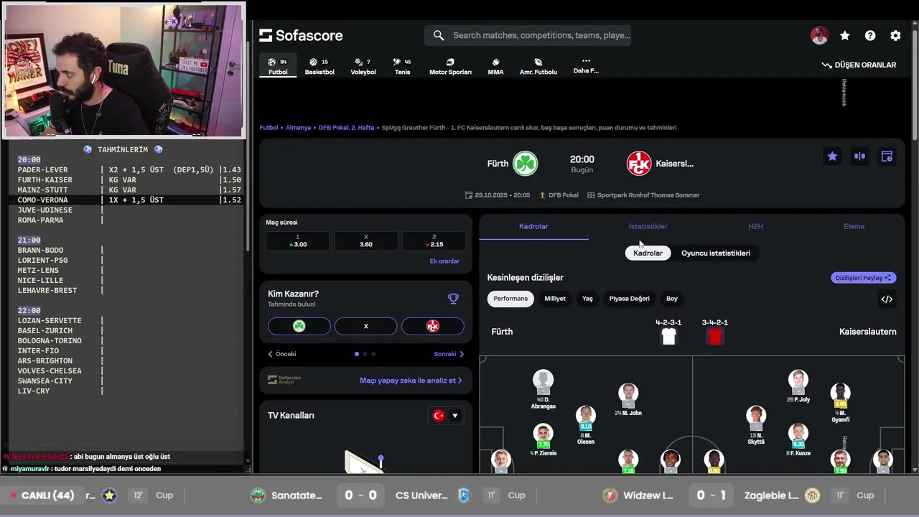The height and width of the screenshot is (517, 919).
Task: Click the compare teams icon in match header
Action: coord(859,156)
